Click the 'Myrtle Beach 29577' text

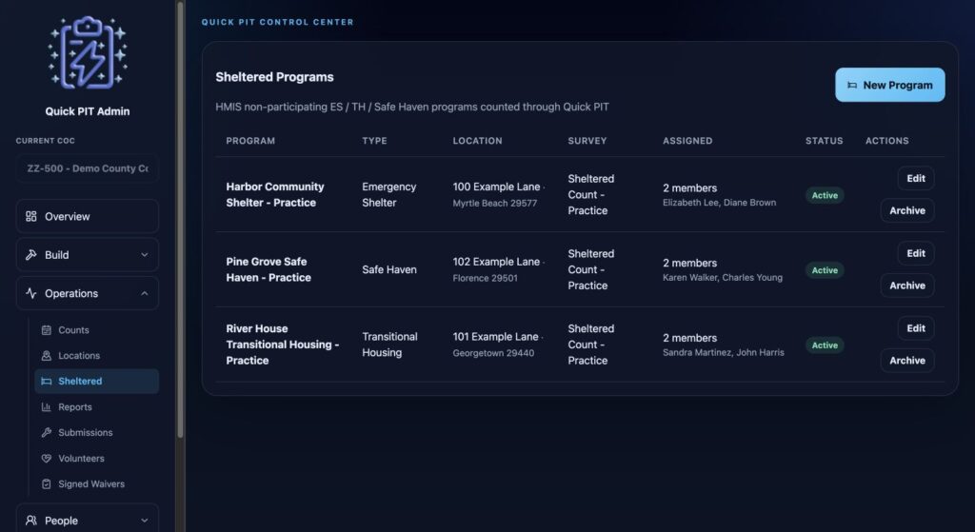click(495, 204)
